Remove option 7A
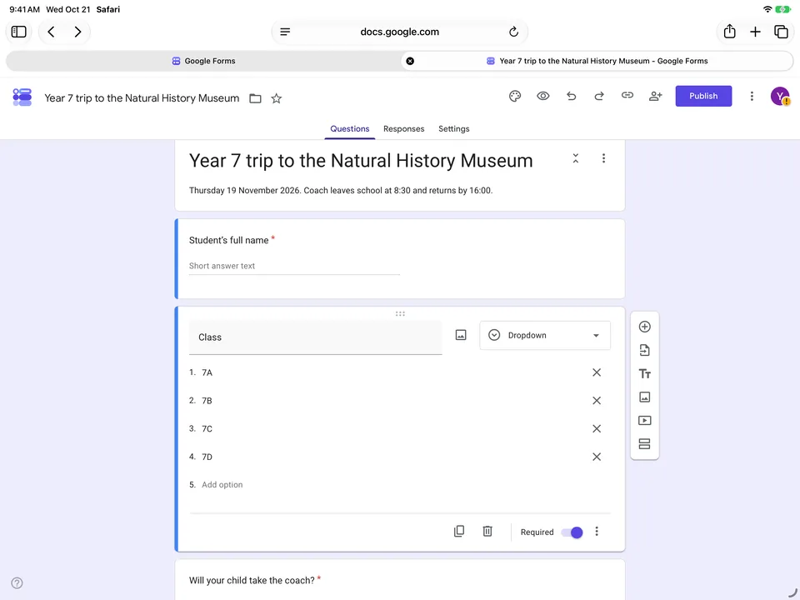This screenshot has height=600, width=800. [x=597, y=372]
